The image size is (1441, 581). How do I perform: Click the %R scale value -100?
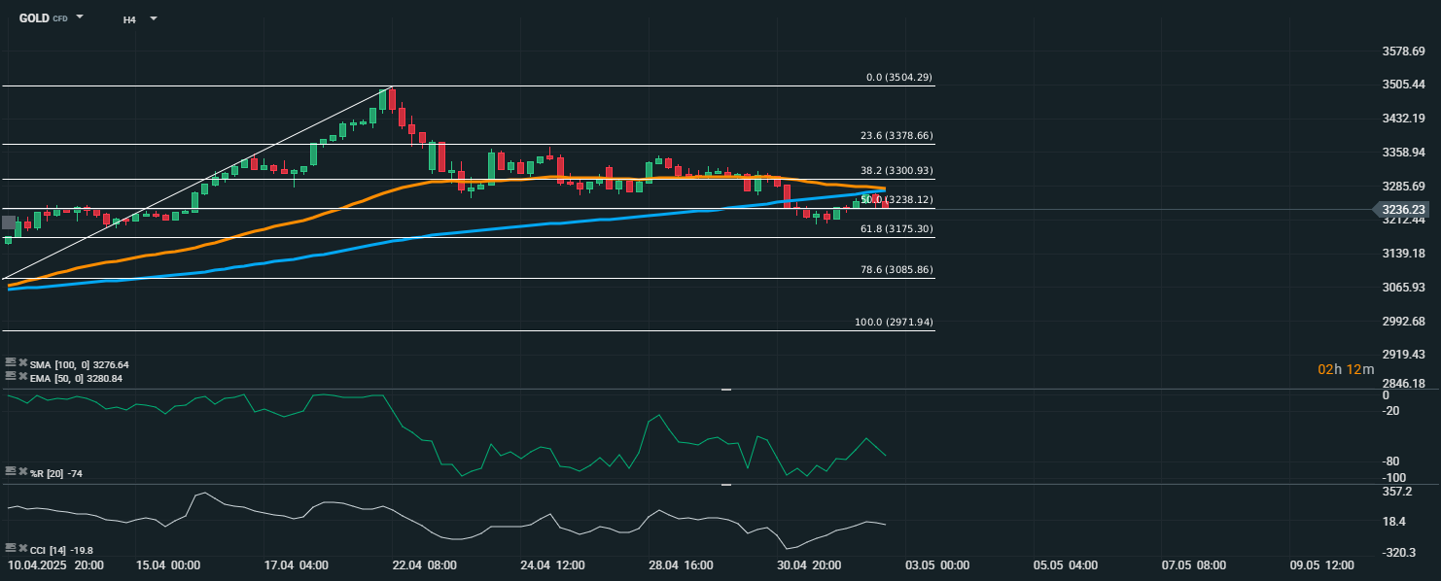(1393, 478)
